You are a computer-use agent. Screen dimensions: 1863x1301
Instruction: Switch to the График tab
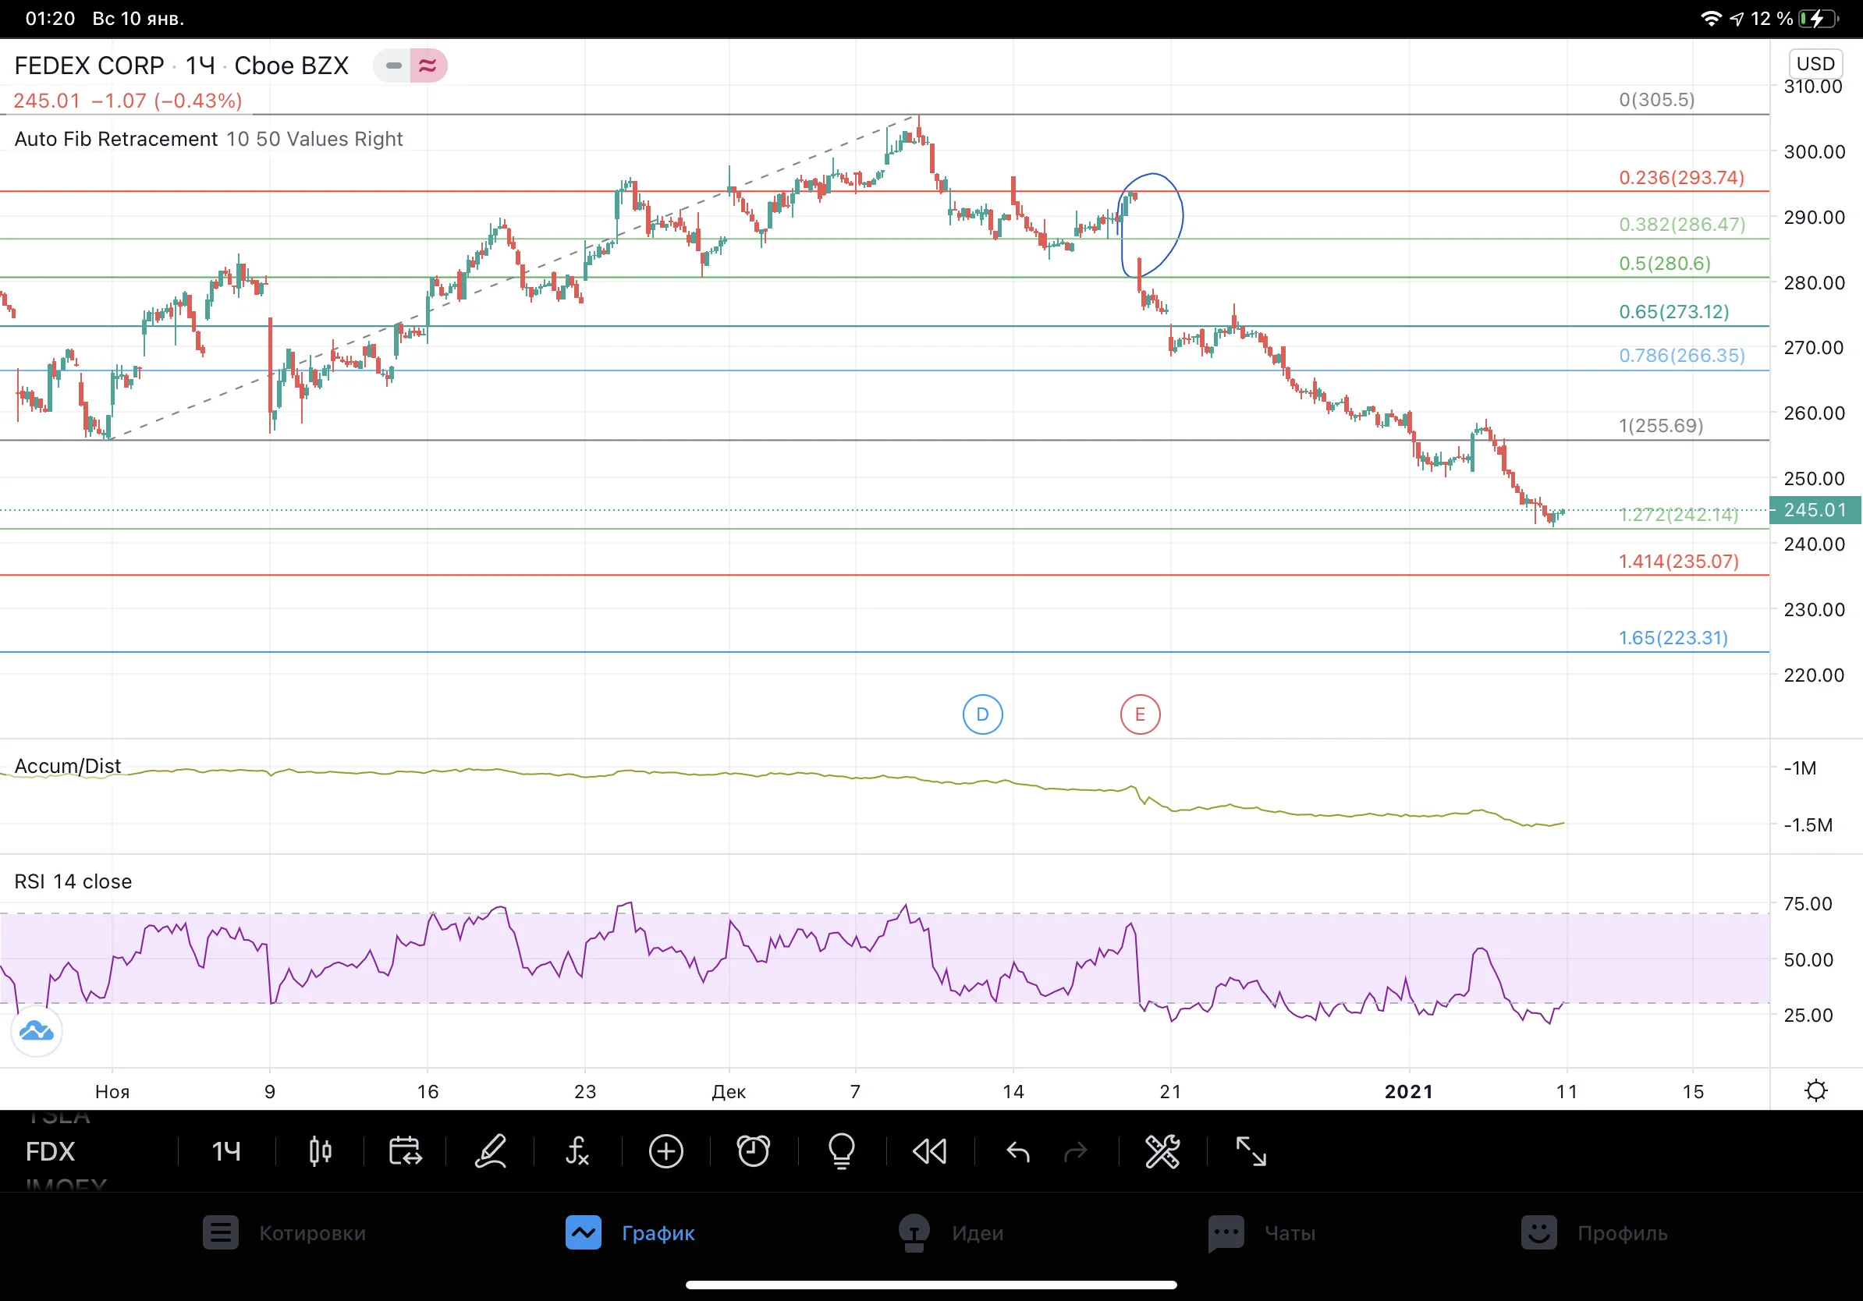(630, 1233)
